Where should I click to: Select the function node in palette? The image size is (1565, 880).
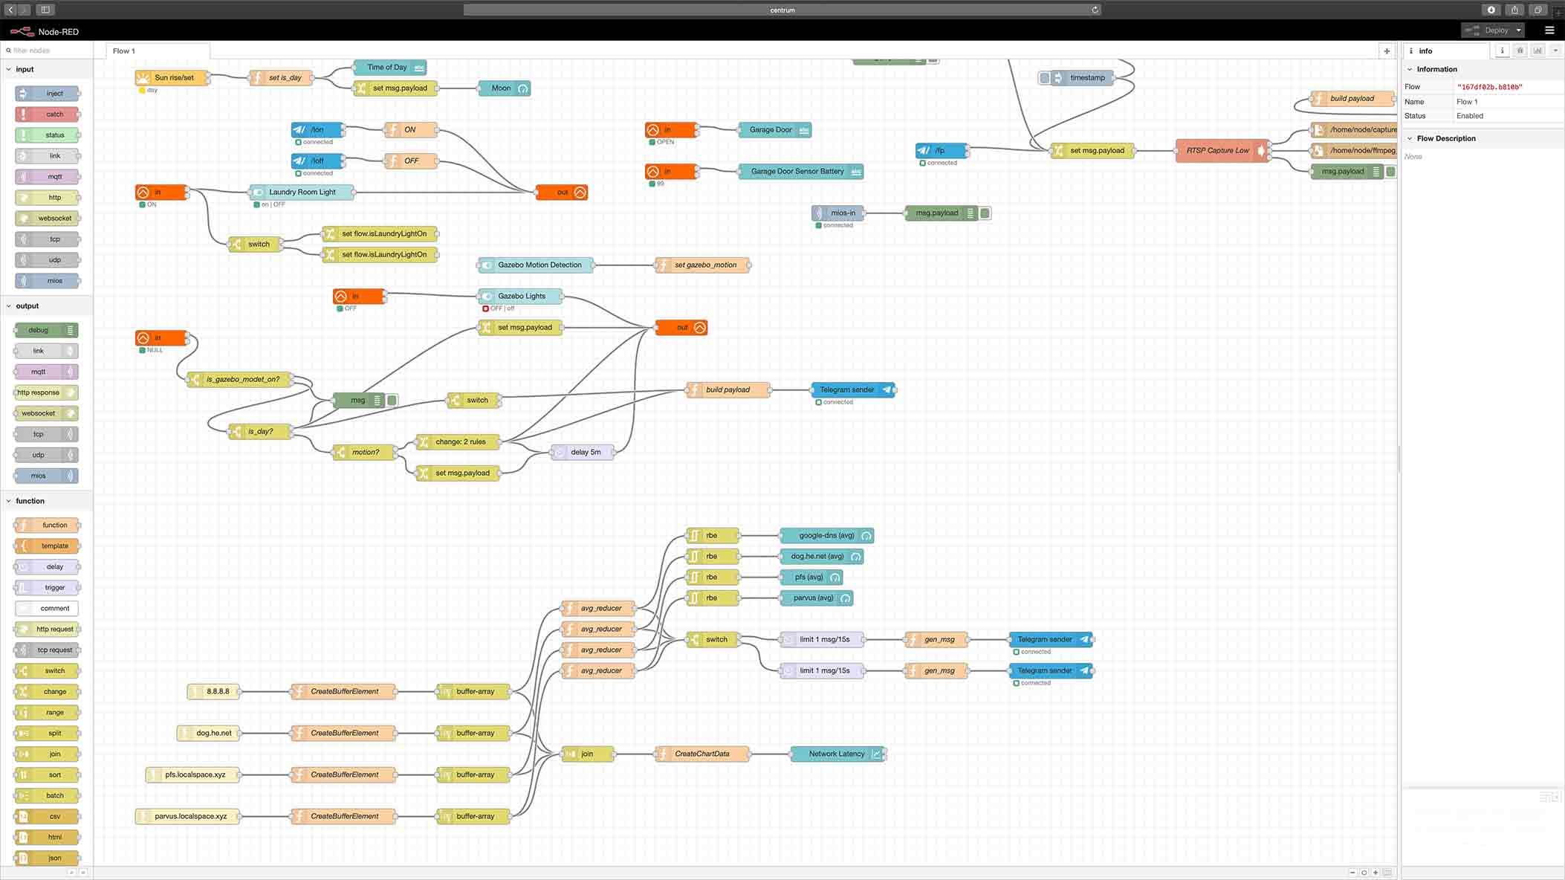coord(48,525)
